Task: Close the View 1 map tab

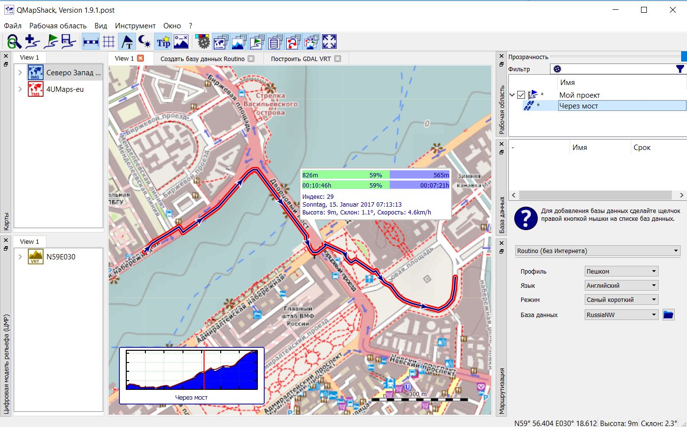Action: point(140,59)
